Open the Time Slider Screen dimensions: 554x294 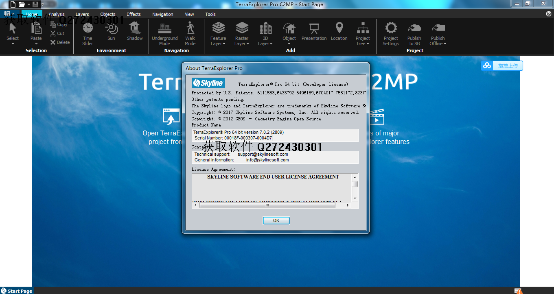coord(88,34)
